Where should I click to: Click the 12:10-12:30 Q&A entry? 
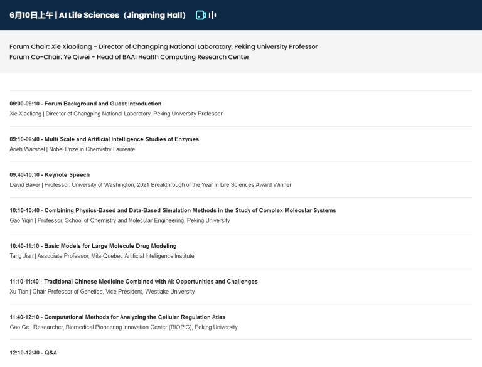[33, 353]
